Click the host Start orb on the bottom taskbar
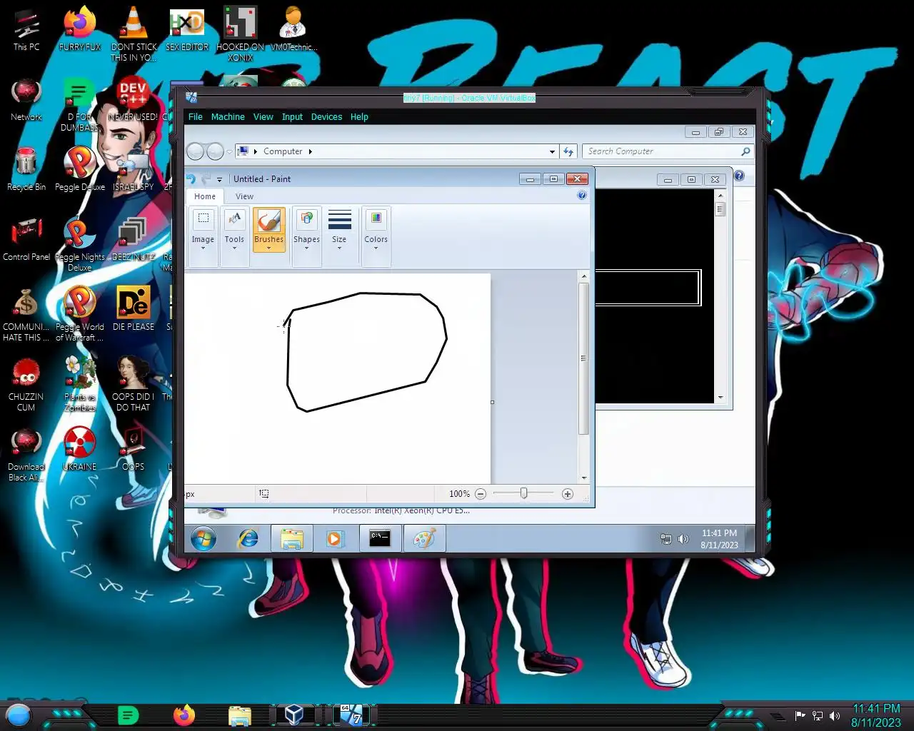 coord(19,715)
